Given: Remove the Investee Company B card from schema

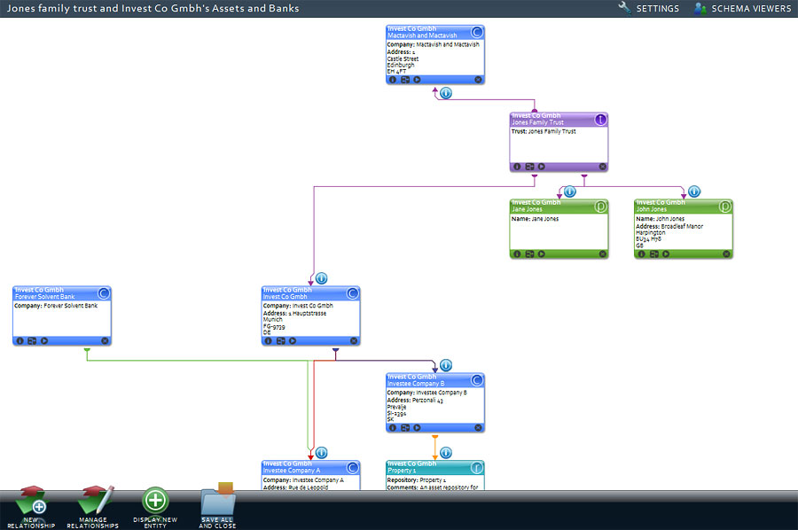Looking at the screenshot, I should coord(478,428).
